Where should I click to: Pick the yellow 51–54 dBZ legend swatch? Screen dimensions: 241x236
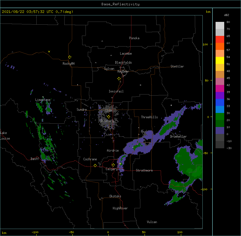(220, 60)
